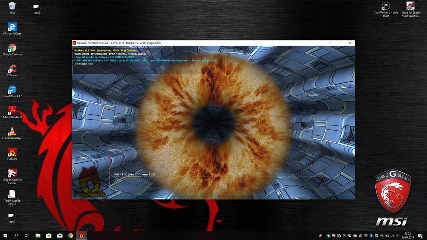This screenshot has width=427, height=240.
Task: Click the red dragon tray icon
Action: tap(334, 236)
